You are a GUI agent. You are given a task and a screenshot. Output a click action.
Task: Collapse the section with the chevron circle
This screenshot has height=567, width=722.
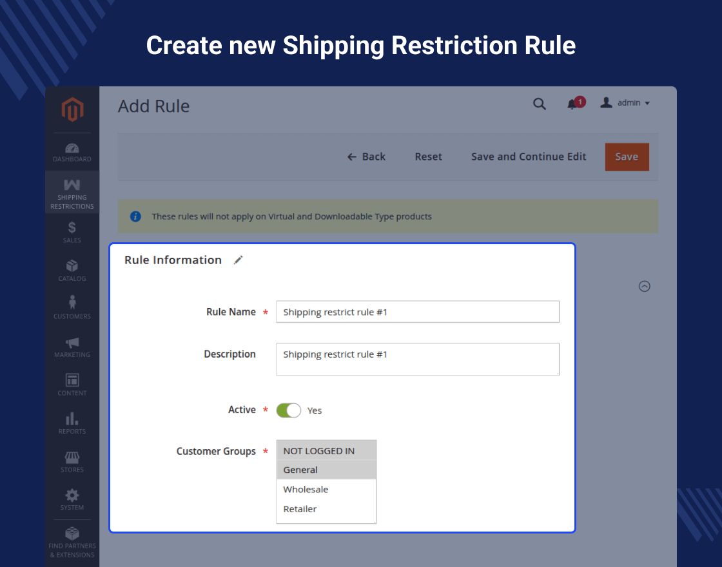pyautogui.click(x=644, y=286)
